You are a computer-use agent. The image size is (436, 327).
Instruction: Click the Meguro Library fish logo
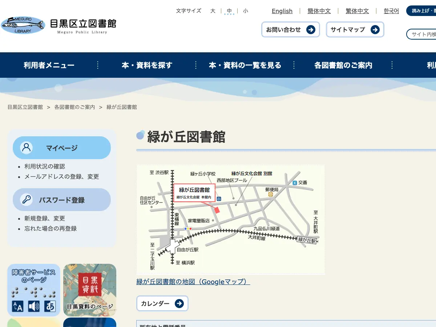tap(23, 25)
